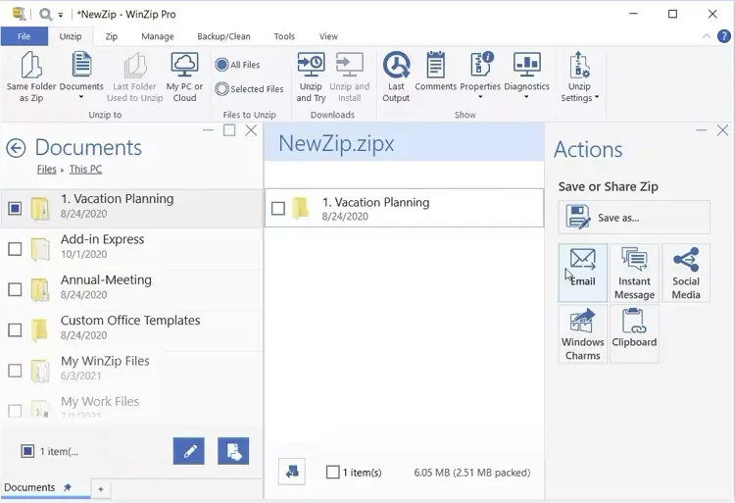The width and height of the screenshot is (735, 503).
Task: Click the NewZip.zipx title header
Action: pos(336,143)
